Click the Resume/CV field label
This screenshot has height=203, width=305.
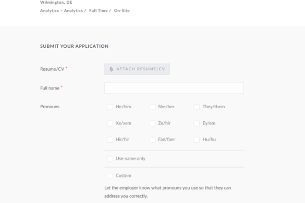click(x=52, y=69)
